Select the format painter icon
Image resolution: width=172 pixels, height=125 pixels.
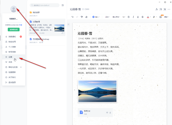pyautogui.click(x=82, y=17)
